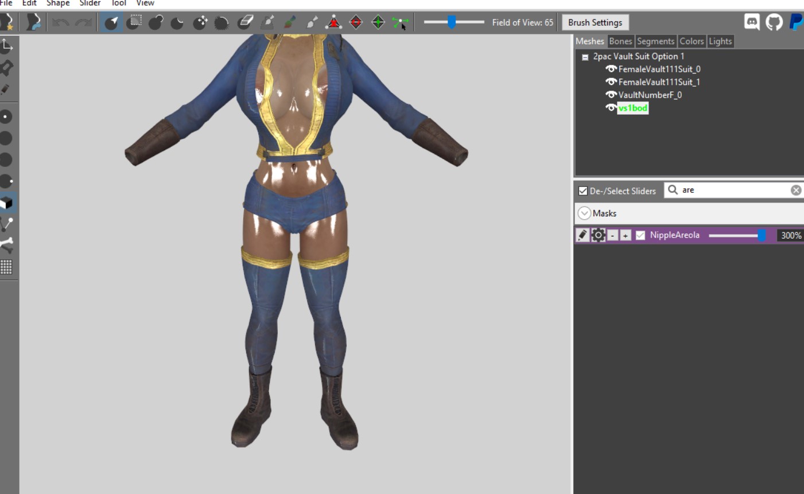Open Brush Settings
Viewport: 804px width, 494px height.
(x=595, y=22)
